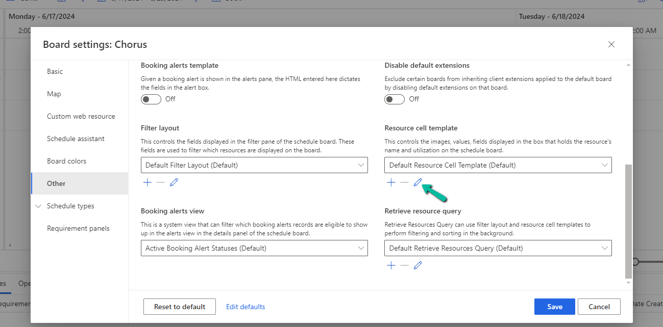Edit the Retrieve resource query

418,265
